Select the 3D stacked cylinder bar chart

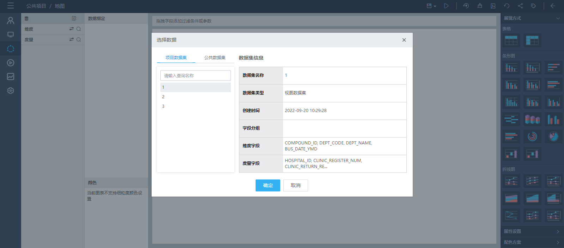point(532,119)
